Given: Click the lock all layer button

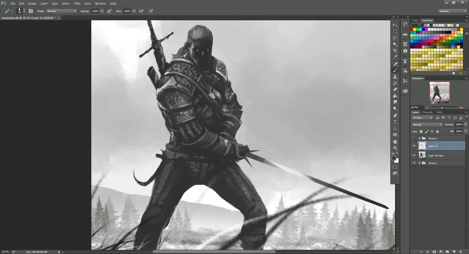Looking at the screenshot, I should point(437,131).
